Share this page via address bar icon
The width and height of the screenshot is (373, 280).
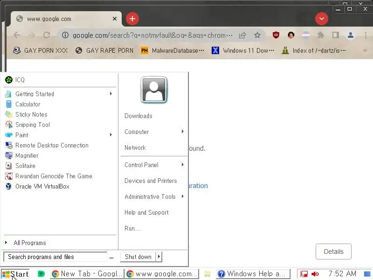pyautogui.click(x=242, y=35)
